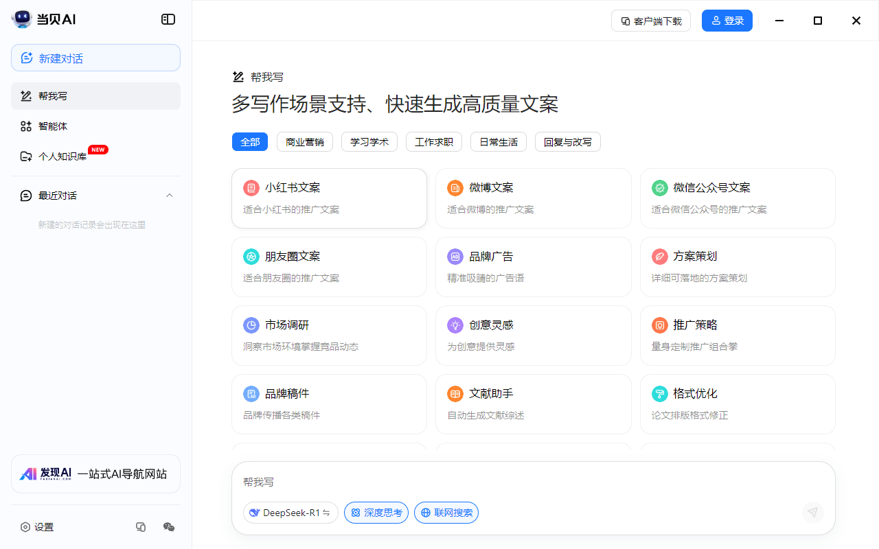Click the 文献助手 icon
The image size is (879, 549).
click(455, 393)
